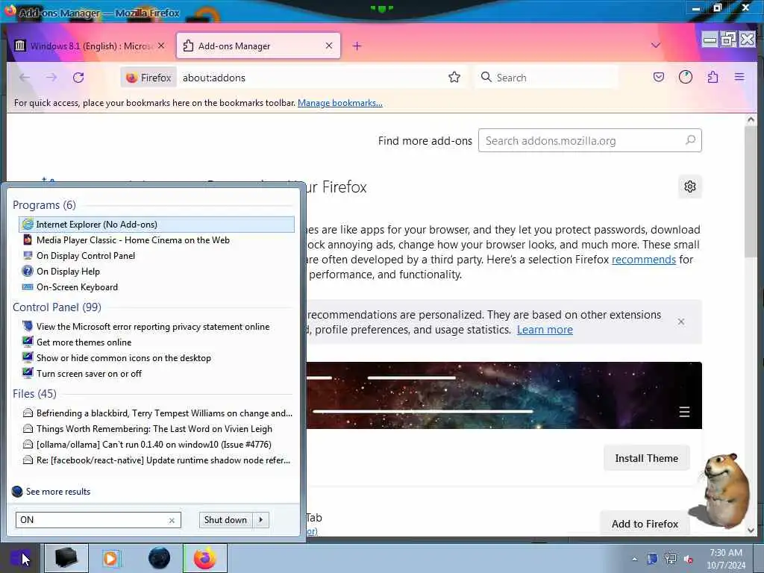The width and height of the screenshot is (764, 573).
Task: Click the Add to Firefox button
Action: pyautogui.click(x=645, y=523)
